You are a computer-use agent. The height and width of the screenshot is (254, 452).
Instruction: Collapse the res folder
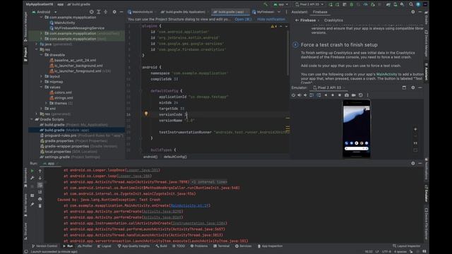tap(37, 49)
